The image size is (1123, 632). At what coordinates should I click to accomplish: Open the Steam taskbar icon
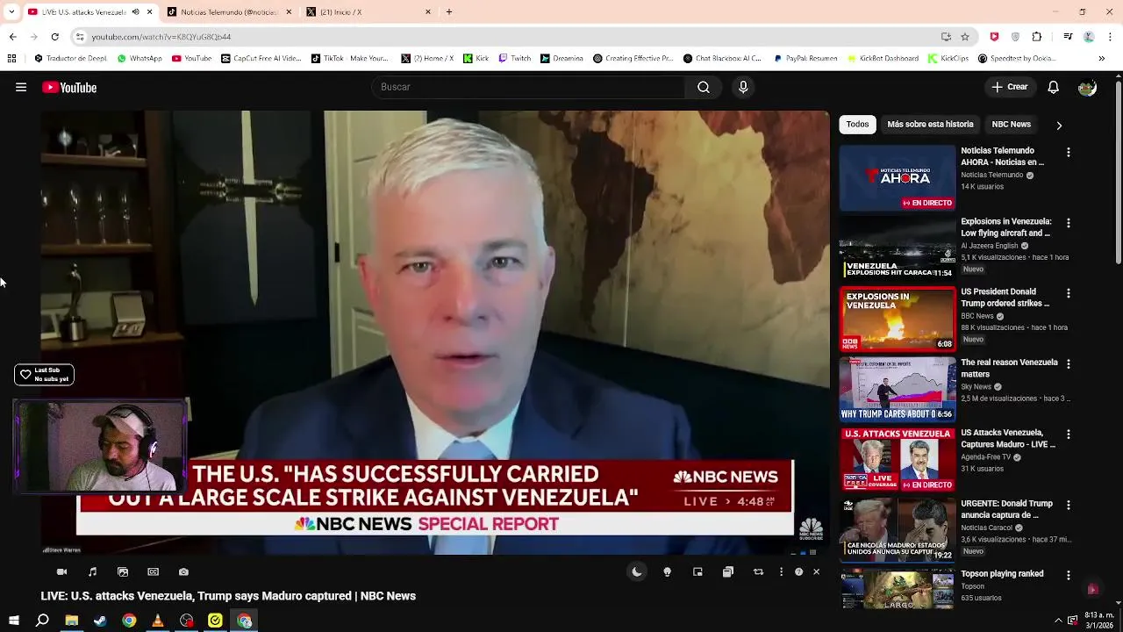pyautogui.click(x=100, y=621)
